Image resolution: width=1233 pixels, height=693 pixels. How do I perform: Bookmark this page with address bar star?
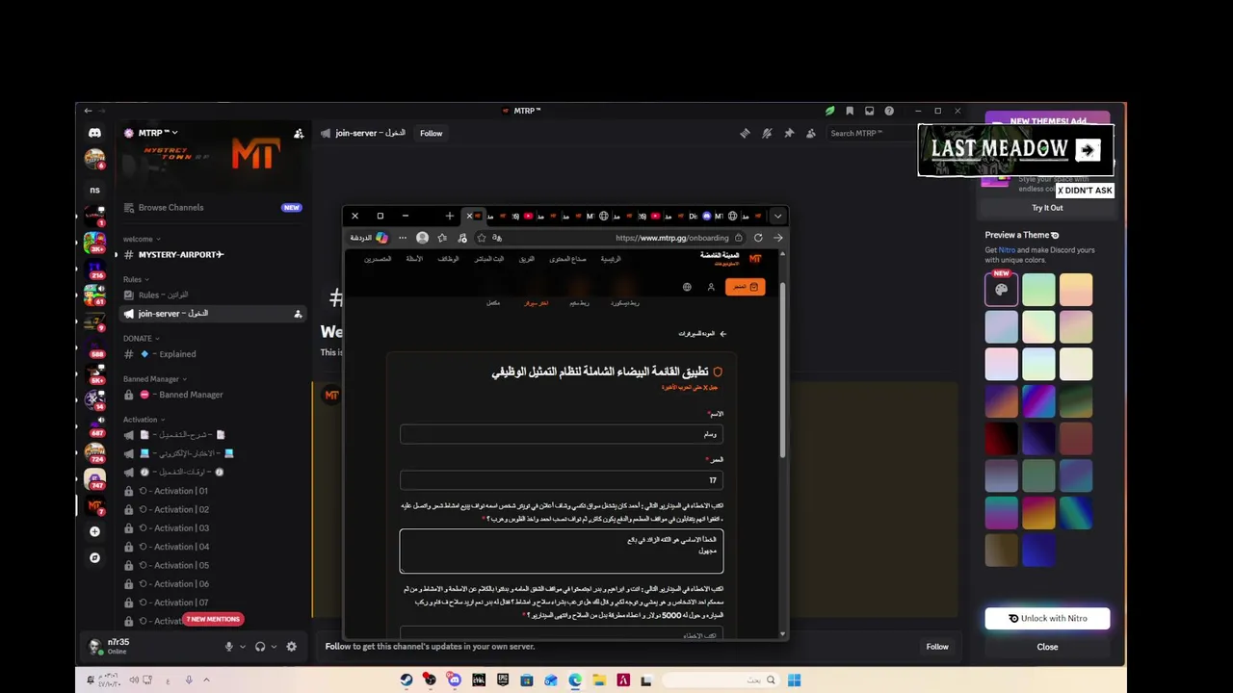coord(482,238)
